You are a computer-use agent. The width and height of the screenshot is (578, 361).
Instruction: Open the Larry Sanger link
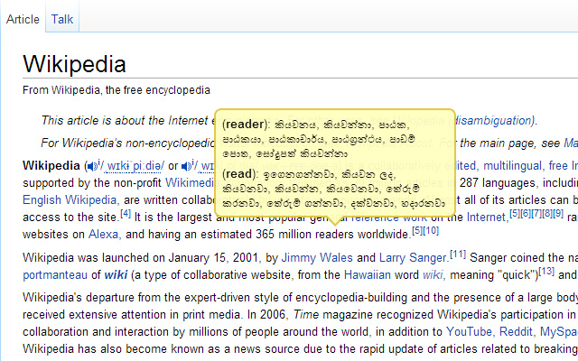413,257
